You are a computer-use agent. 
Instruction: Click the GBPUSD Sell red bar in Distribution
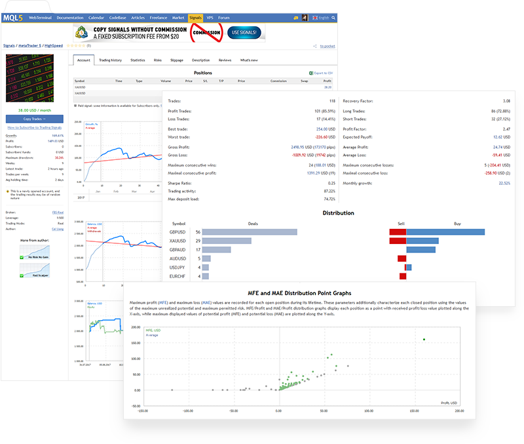pyautogui.click(x=397, y=232)
